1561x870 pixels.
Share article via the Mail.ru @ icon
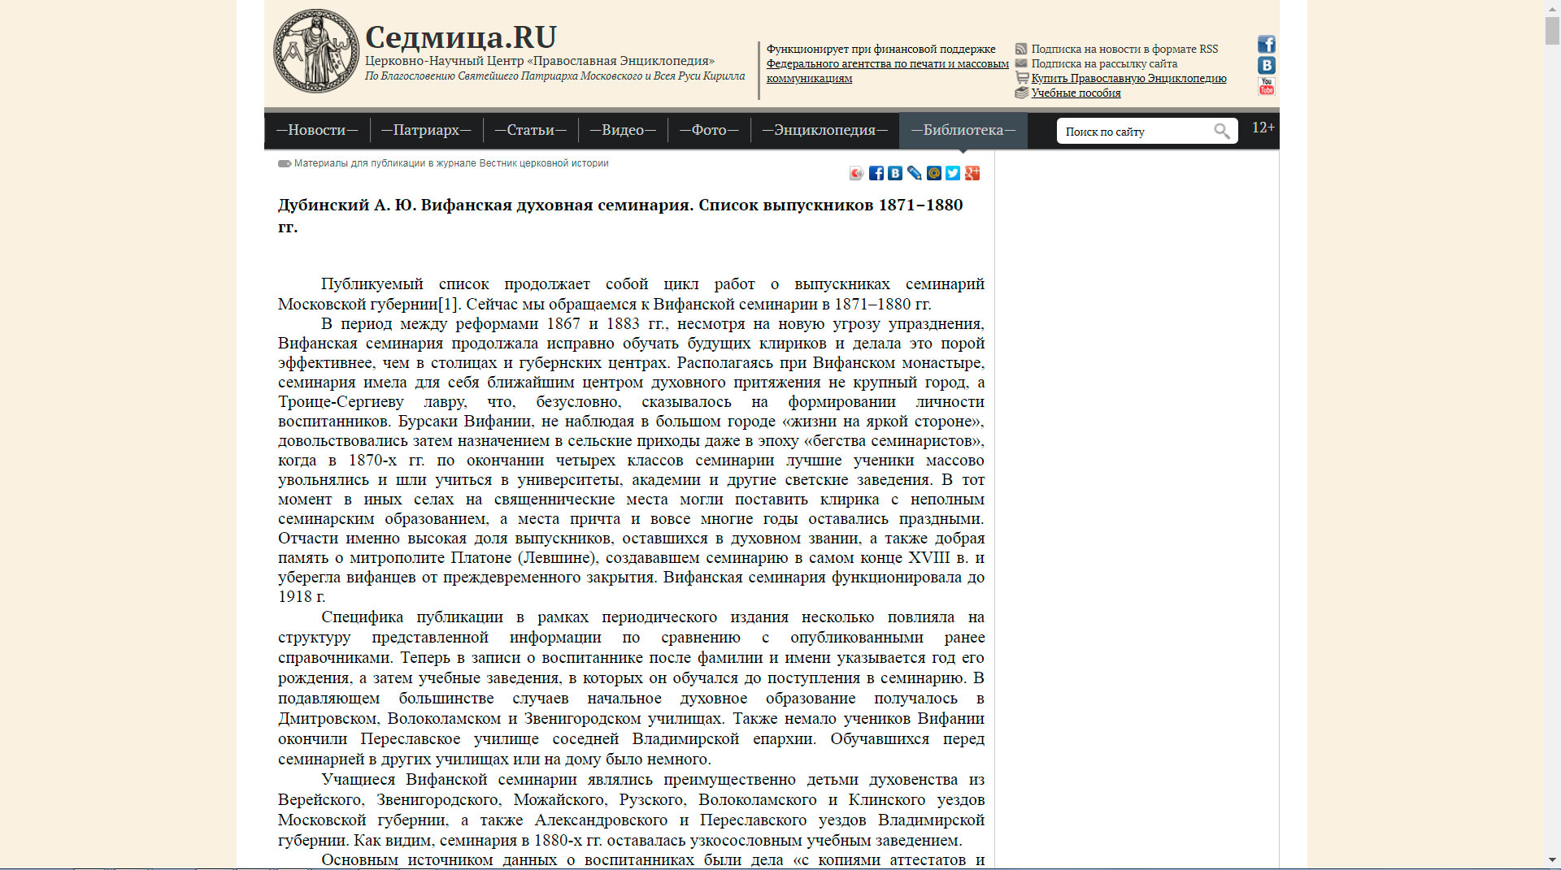934,173
